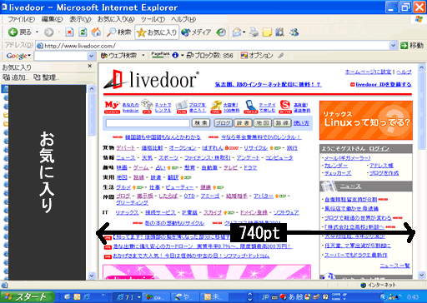This screenshot has height=303, width=427.
Task: Click the Messenger toolbar icon
Action: 294,32
